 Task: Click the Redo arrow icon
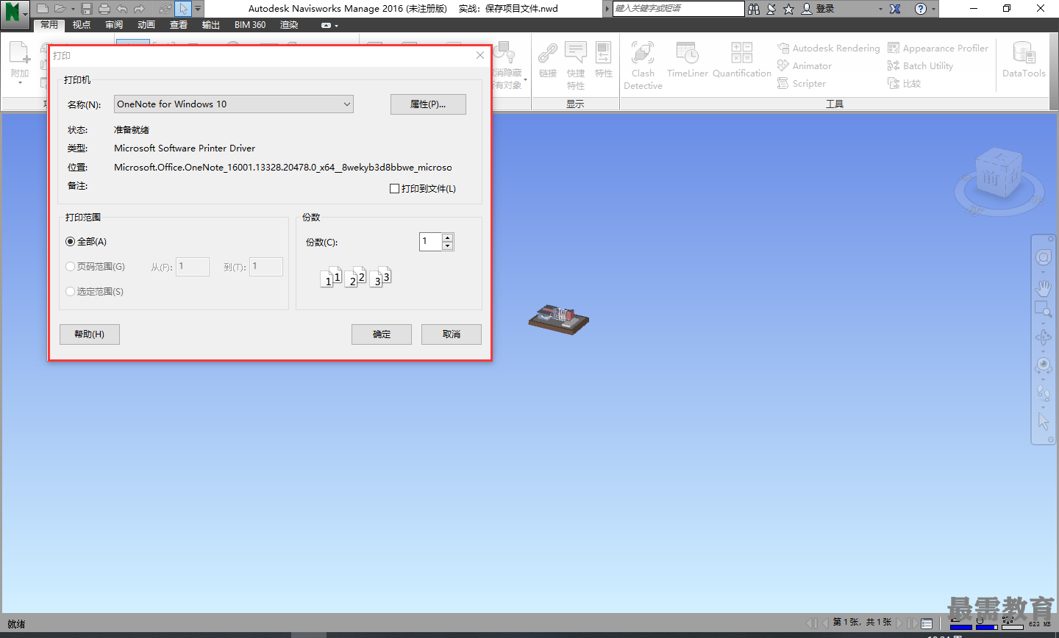pyautogui.click(x=139, y=9)
